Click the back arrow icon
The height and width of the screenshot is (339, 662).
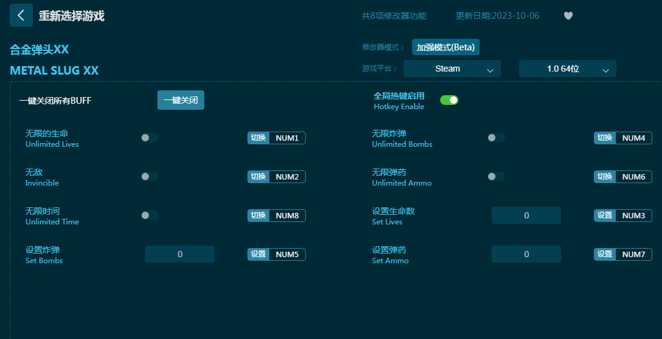(x=21, y=15)
